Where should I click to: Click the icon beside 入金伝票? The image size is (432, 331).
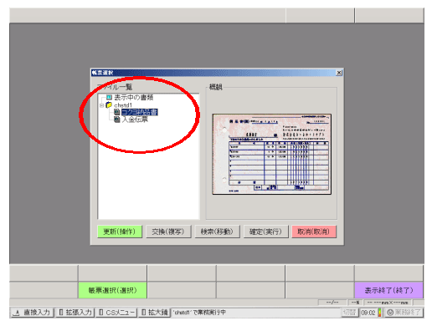pyautogui.click(x=117, y=120)
